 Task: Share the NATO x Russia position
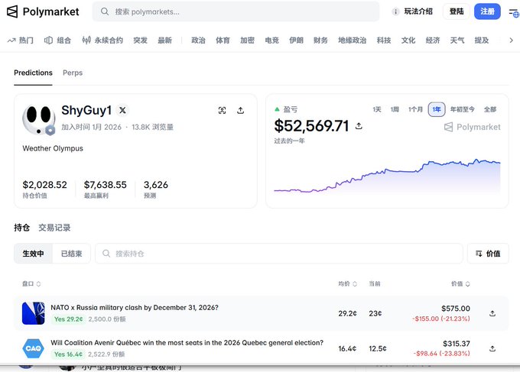point(492,313)
